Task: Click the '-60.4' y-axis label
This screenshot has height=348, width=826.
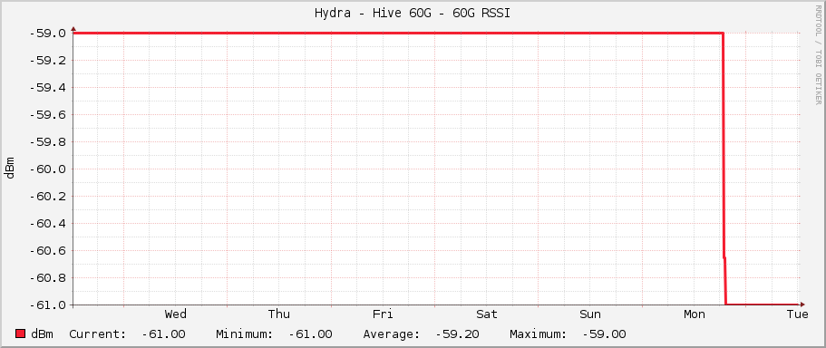Action: click(47, 224)
